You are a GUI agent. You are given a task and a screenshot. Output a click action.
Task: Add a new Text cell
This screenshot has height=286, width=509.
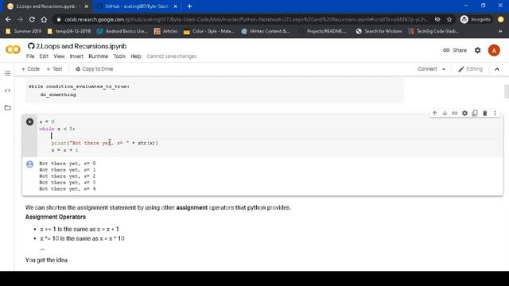[54, 69]
